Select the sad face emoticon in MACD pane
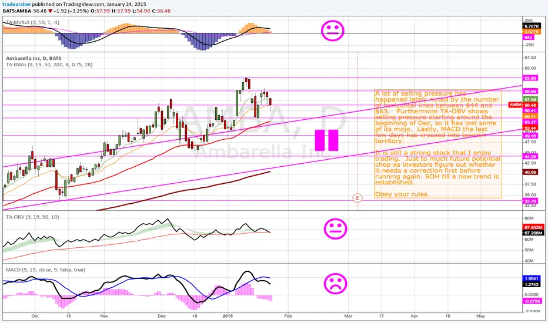 [336, 283]
